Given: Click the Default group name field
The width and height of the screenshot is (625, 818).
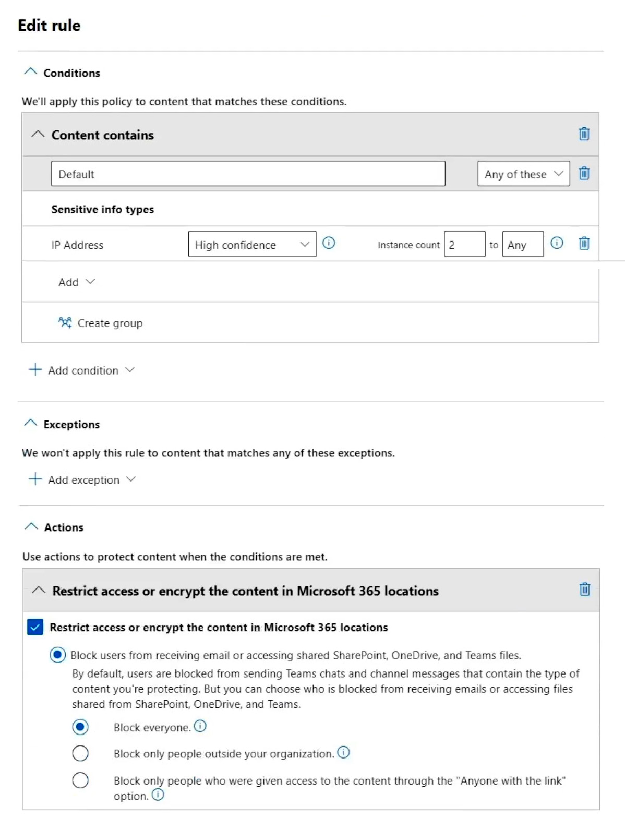Looking at the screenshot, I should click(x=248, y=174).
